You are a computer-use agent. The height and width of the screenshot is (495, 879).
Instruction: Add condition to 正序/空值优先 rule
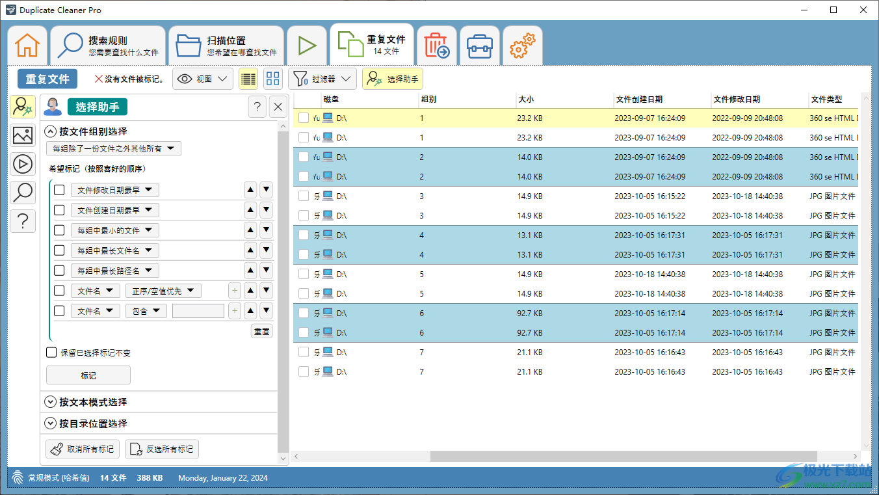click(234, 291)
